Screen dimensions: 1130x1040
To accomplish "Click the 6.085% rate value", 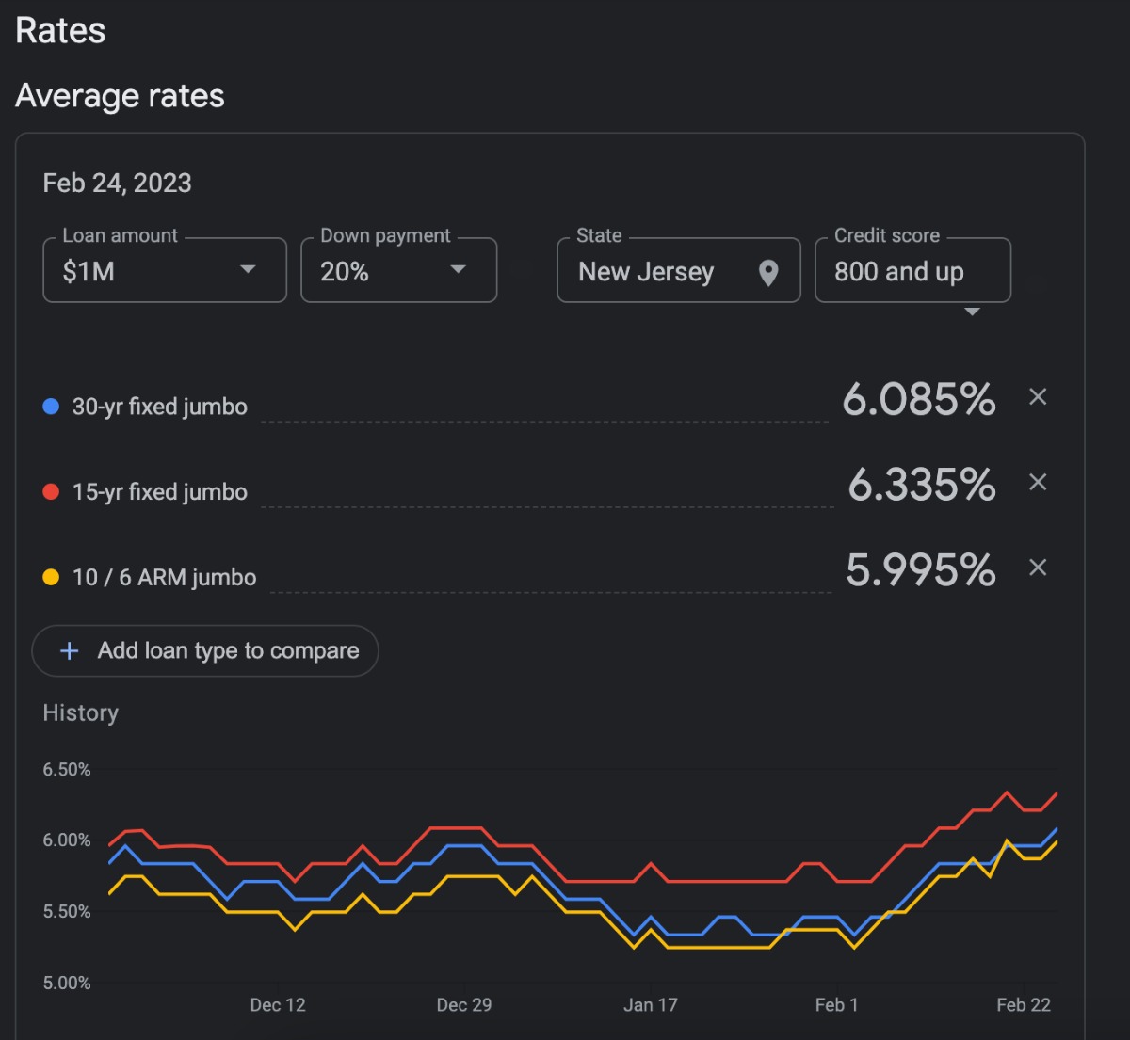I will pyautogui.click(x=918, y=399).
